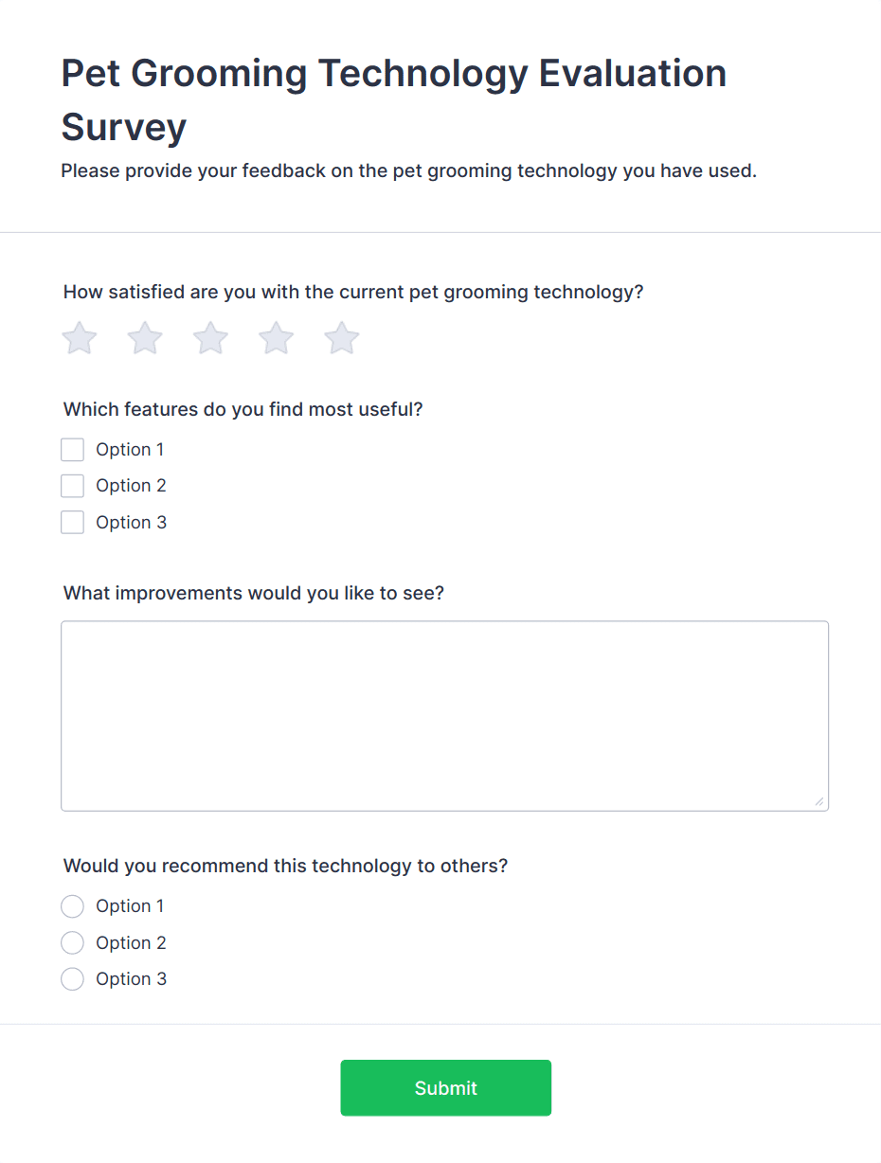The image size is (881, 1163).
Task: Rate satisfaction with the middle star
Action: pyautogui.click(x=209, y=338)
